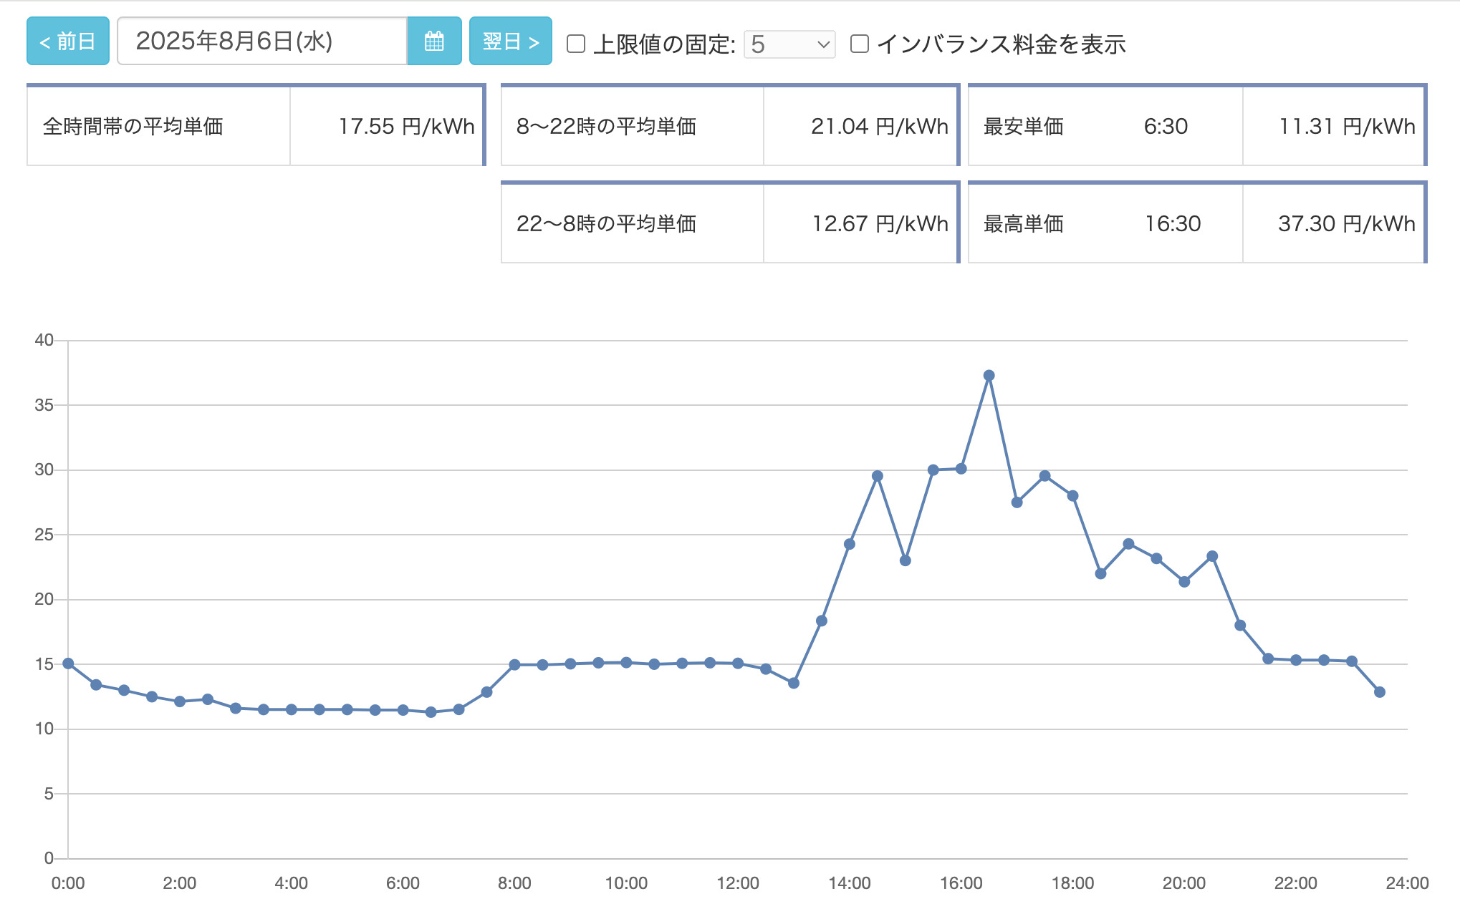This screenshot has height=899, width=1460.
Task: Go to previous day with 前日 button
Action: [68, 42]
